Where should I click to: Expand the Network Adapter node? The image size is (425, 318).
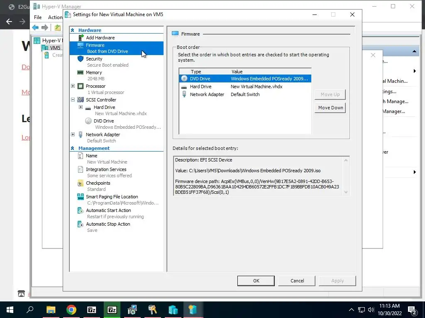pyautogui.click(x=73, y=135)
